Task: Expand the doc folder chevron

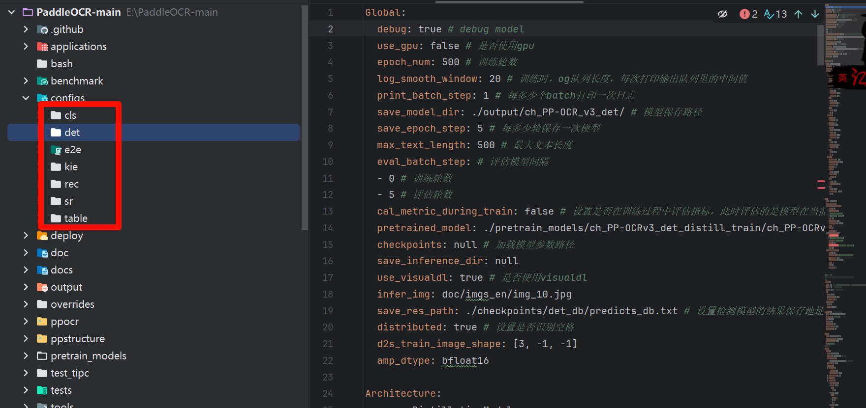Action: click(26, 253)
